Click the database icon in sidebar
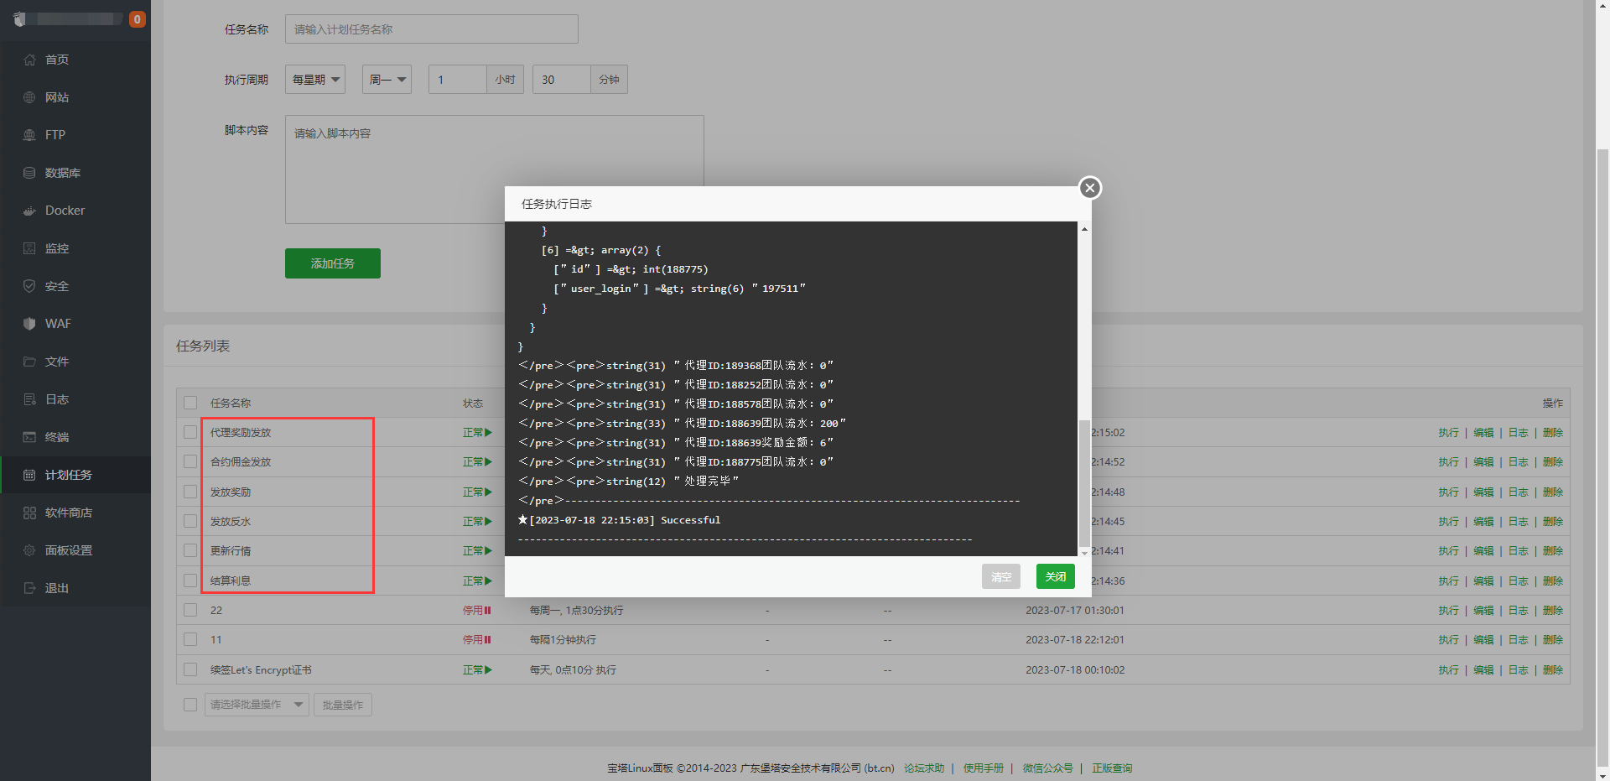Viewport: 1610px width, 781px height. click(29, 173)
